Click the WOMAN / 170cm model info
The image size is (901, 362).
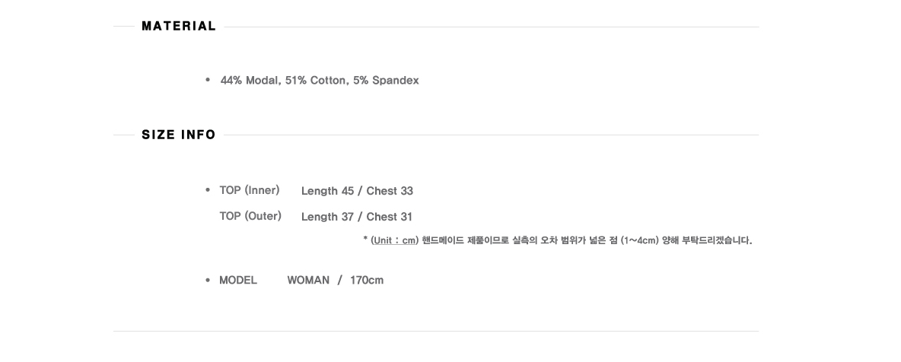click(x=335, y=281)
